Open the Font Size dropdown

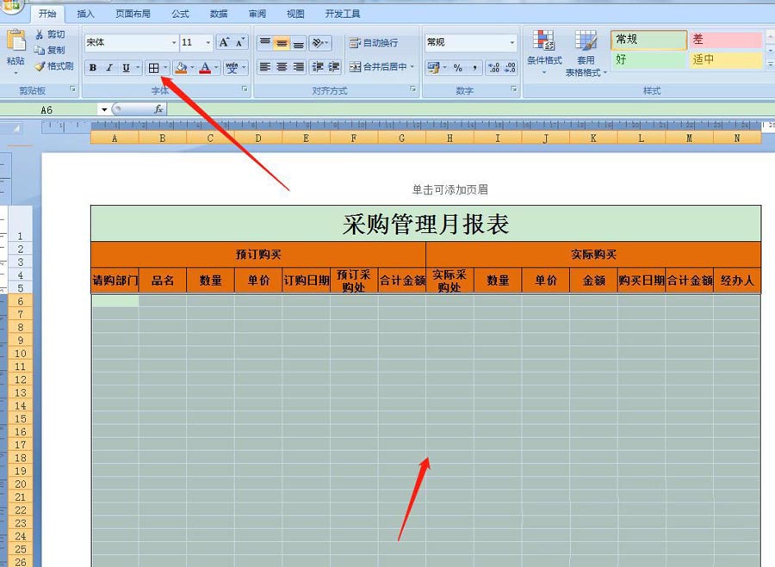(206, 43)
